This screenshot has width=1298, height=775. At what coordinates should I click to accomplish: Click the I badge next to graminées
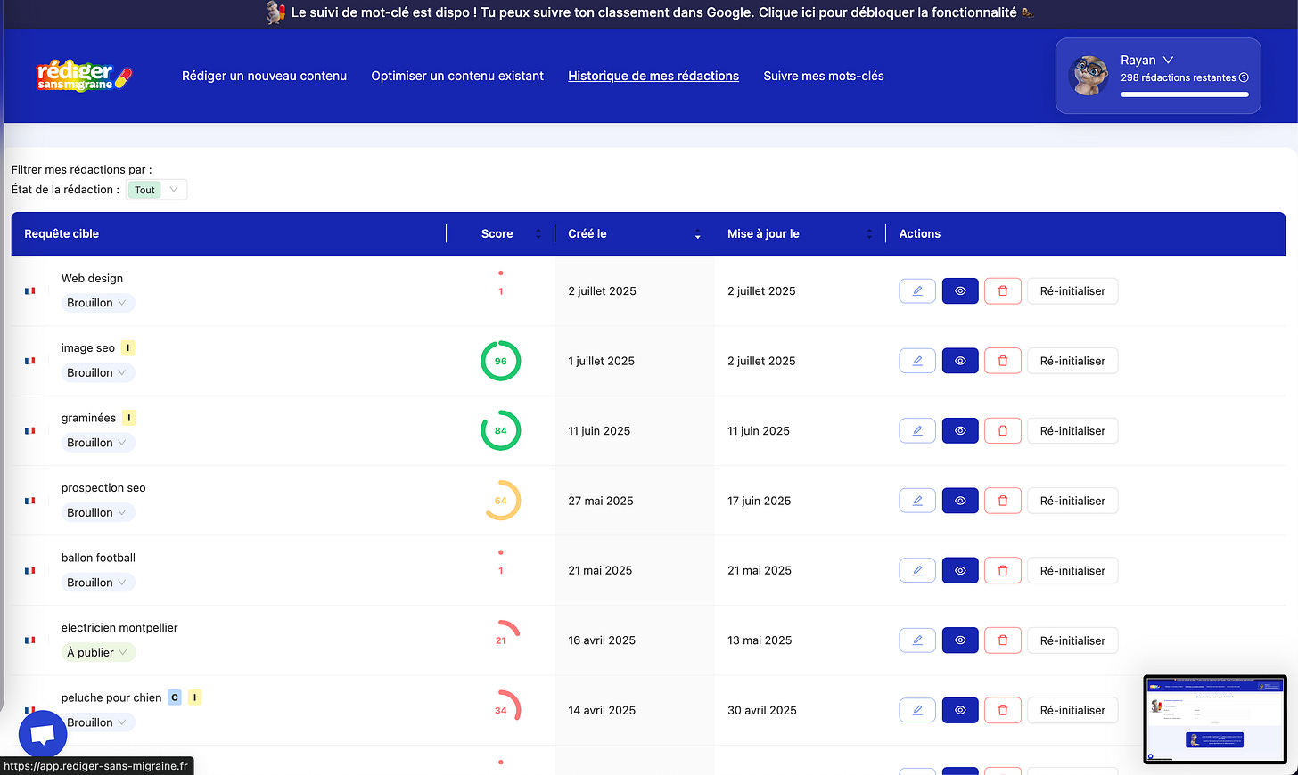coord(129,418)
